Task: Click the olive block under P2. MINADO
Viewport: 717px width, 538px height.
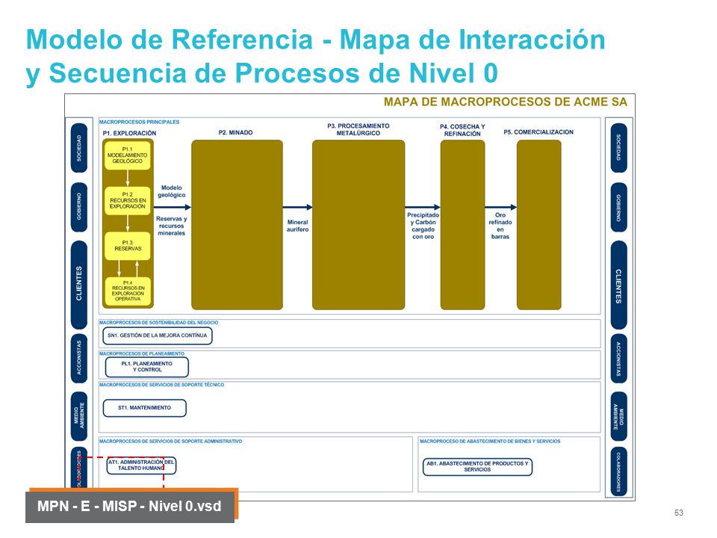Action: (237, 225)
